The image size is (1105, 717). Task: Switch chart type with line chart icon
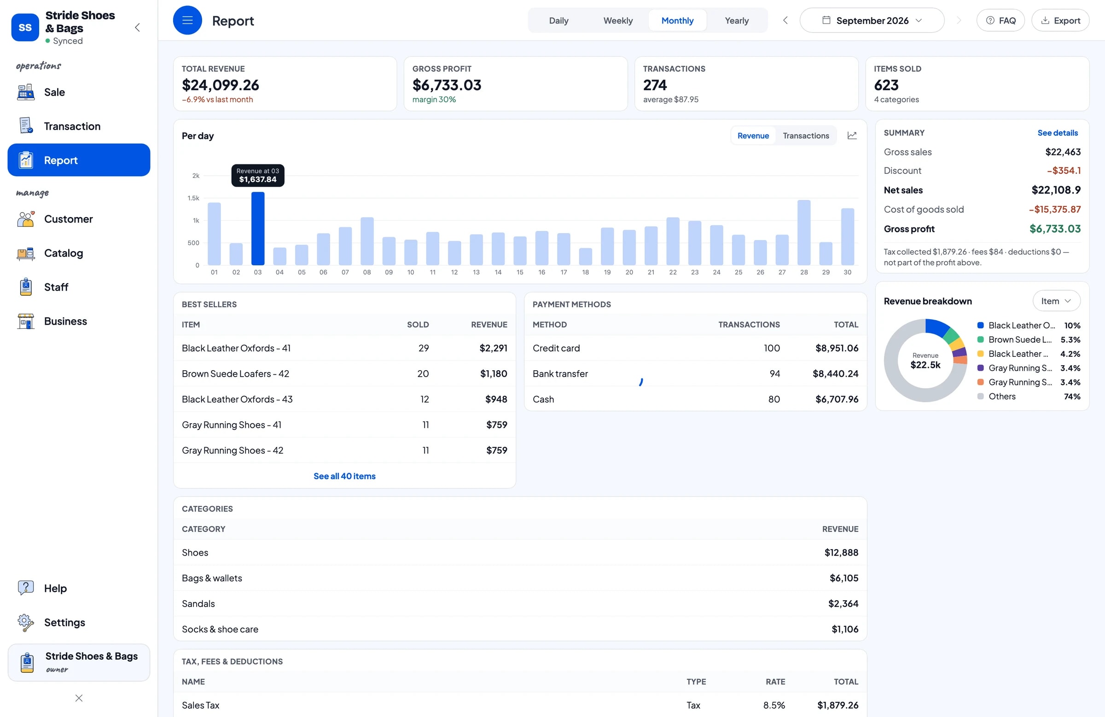(x=852, y=135)
